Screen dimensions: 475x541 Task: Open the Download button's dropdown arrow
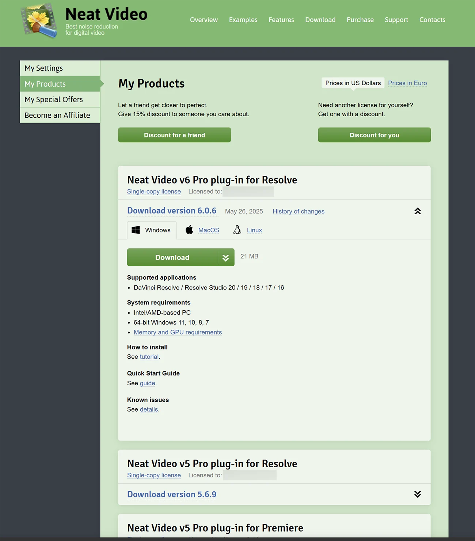[x=226, y=258]
